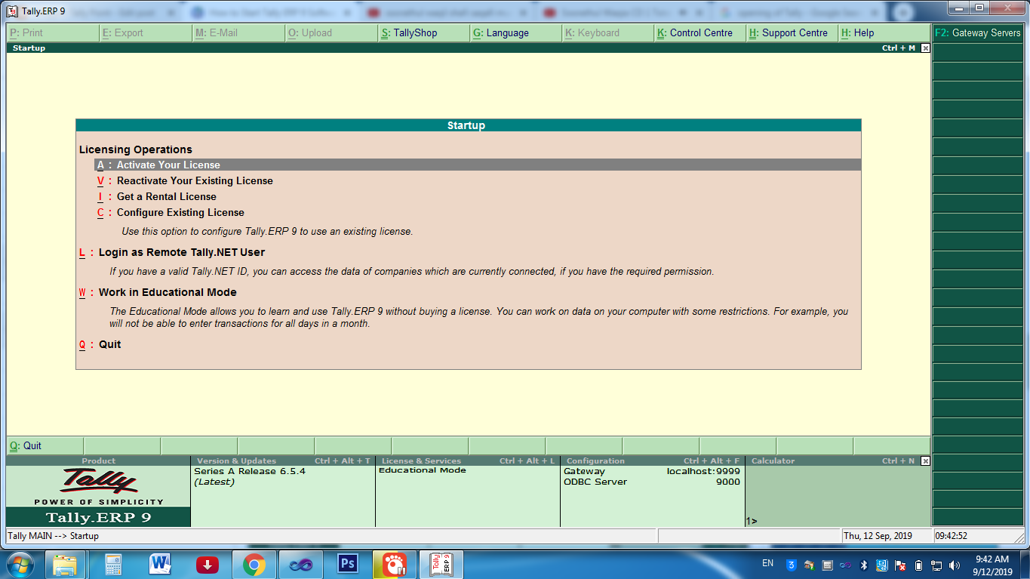Select Reactivate Your Existing License

click(x=185, y=181)
